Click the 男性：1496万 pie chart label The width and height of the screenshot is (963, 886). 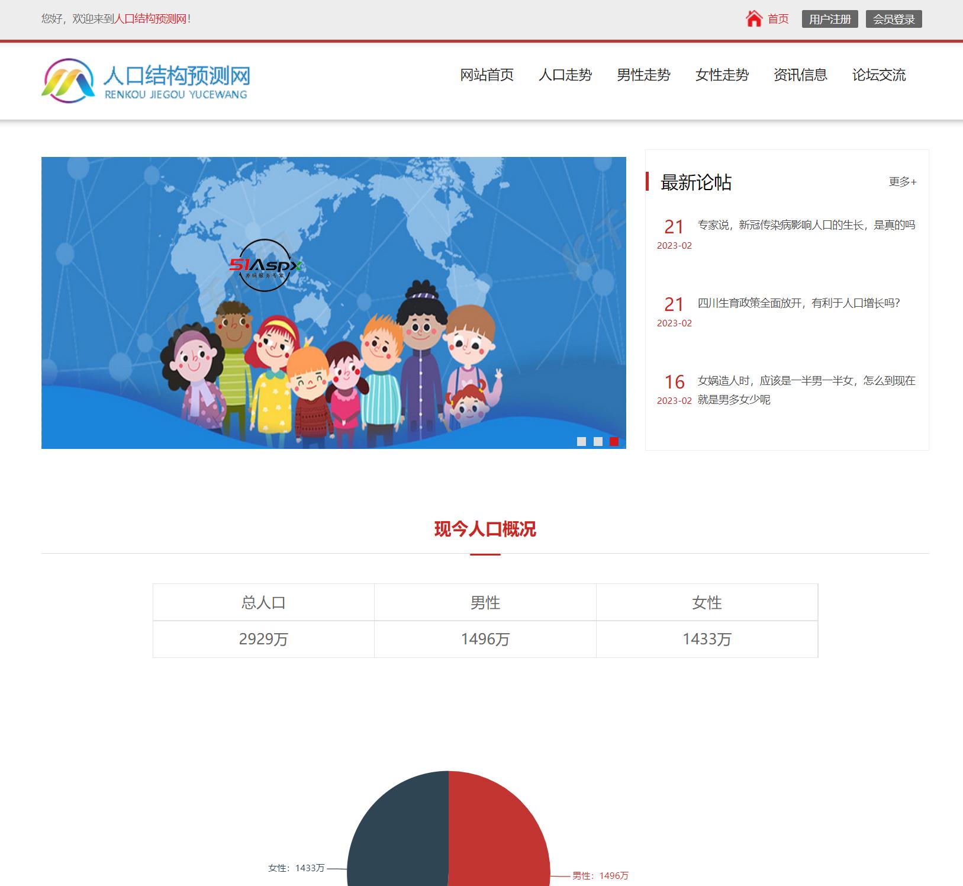600,875
